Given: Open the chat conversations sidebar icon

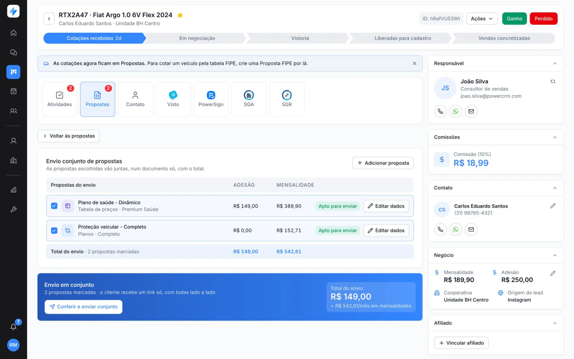Looking at the screenshot, I should point(13,52).
